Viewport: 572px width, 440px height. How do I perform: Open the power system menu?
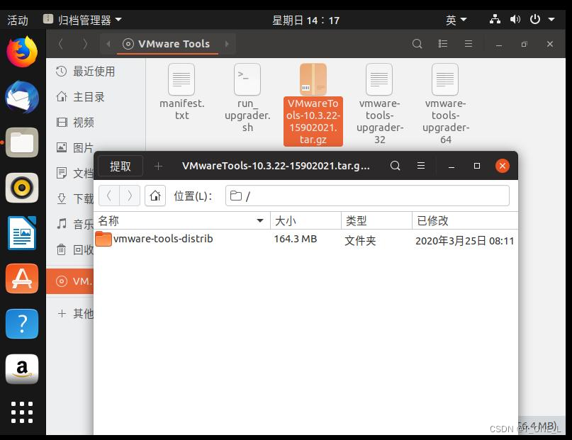542,19
